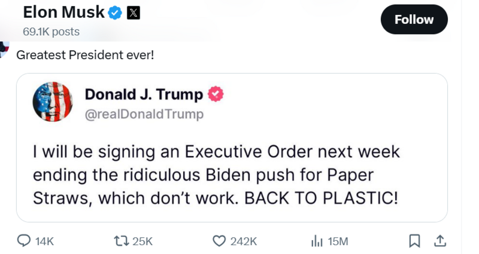This screenshot has width=479, height=254.
Task: Click the reply speech bubble icon
Action: coord(24,241)
